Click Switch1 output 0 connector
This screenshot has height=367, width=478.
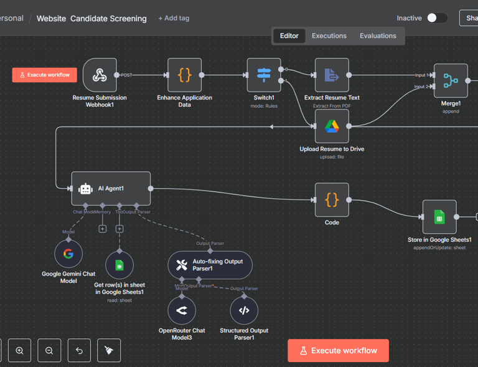pos(281,70)
